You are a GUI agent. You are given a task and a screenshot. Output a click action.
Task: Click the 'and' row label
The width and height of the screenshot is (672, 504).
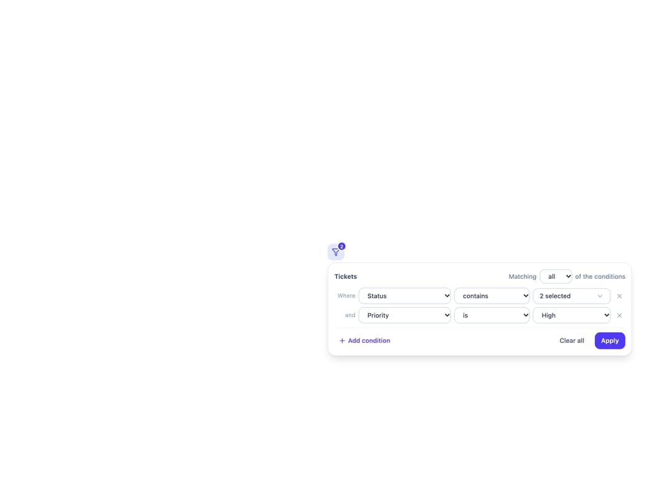pyautogui.click(x=350, y=315)
